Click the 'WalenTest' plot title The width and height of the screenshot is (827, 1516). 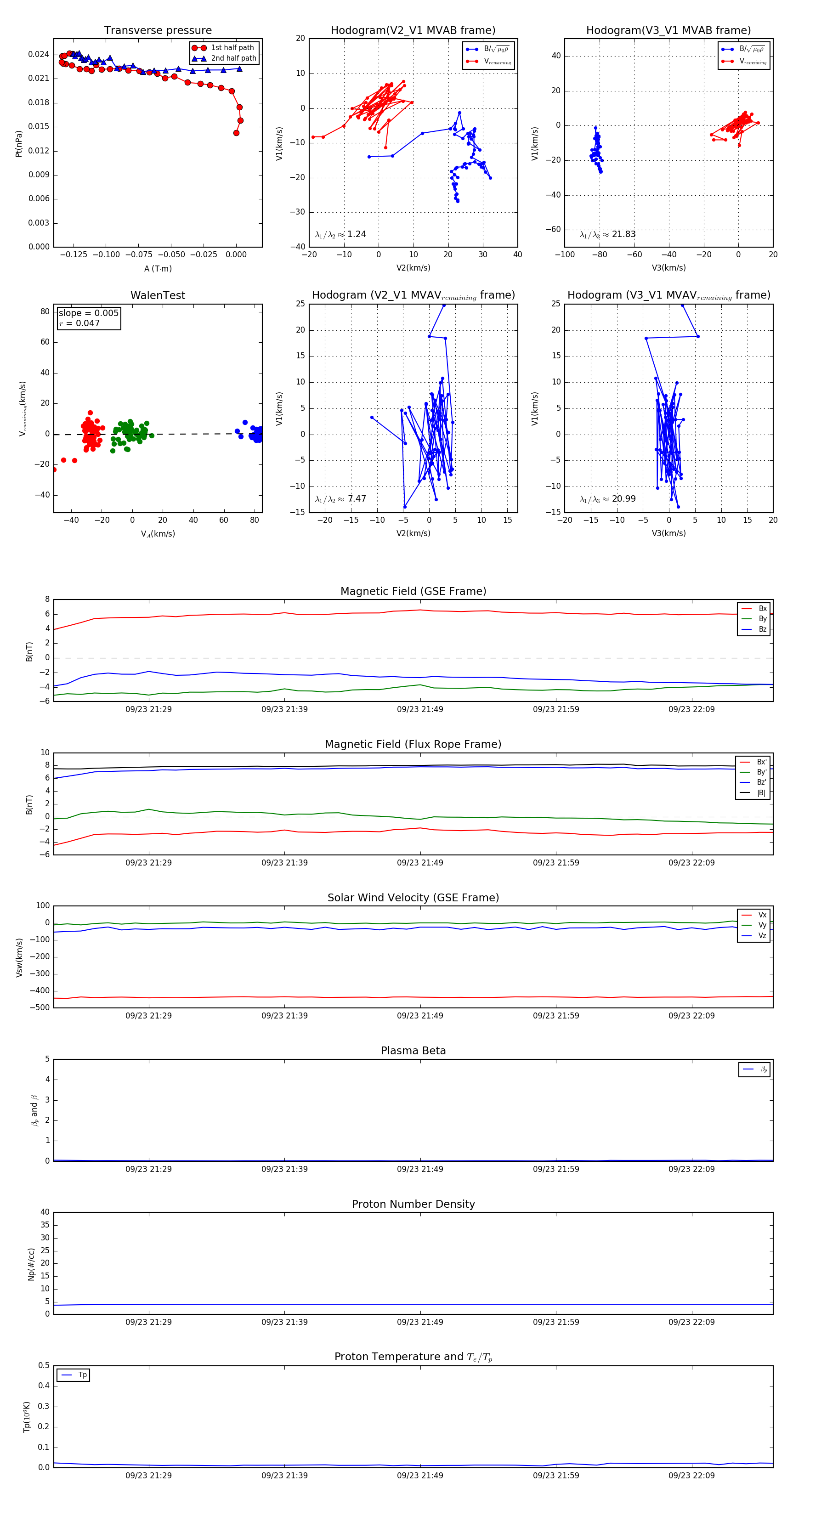[x=158, y=295]
